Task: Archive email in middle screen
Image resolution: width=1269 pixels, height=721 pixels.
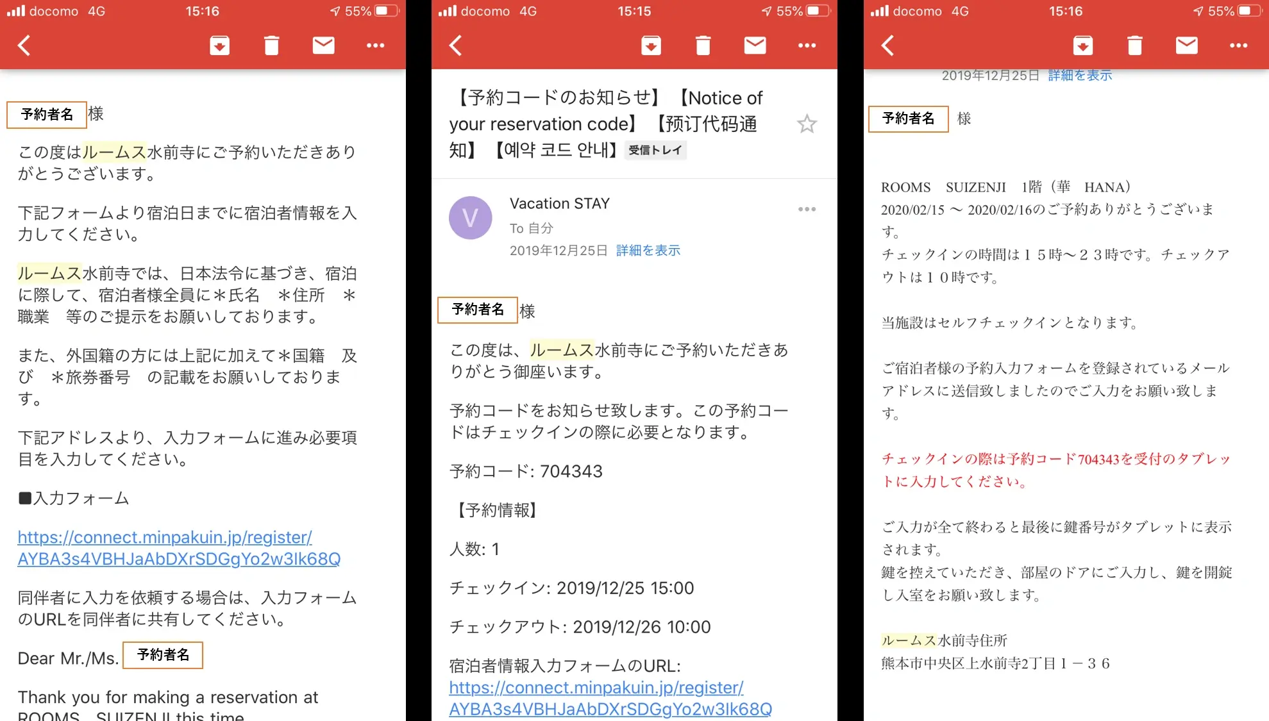Action: coord(651,46)
